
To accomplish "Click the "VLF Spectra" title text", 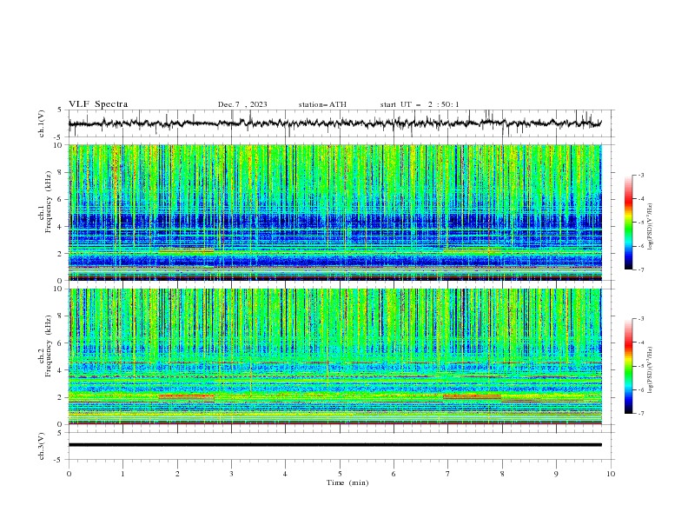I will 98,104.
